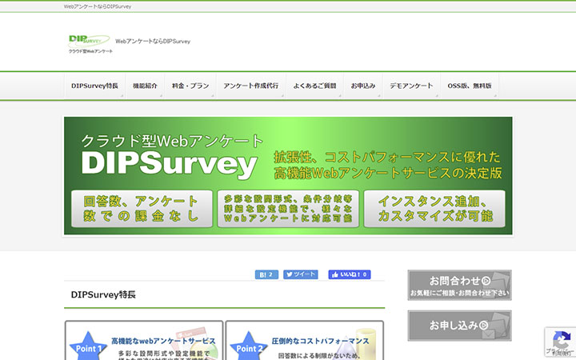The width and height of the screenshot is (576, 360).
Task: Click the DIPSurvey特長 section heading
Action: 103,294
